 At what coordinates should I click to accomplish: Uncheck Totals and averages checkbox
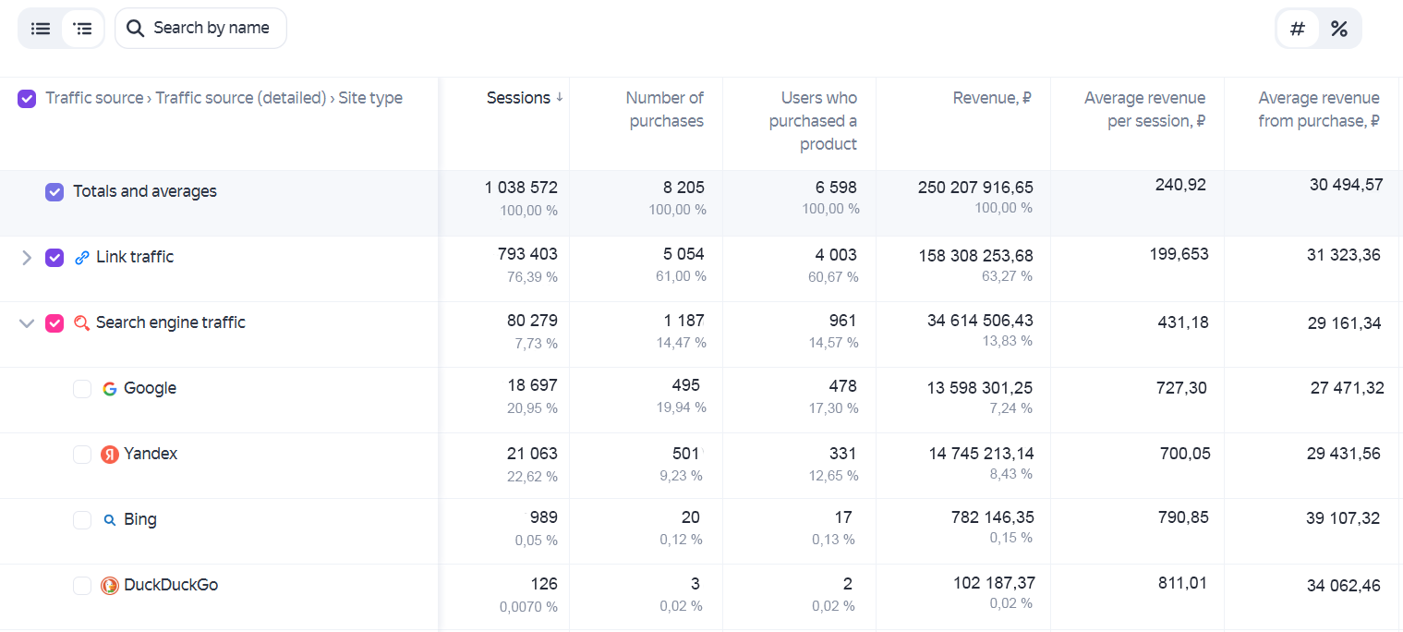pyautogui.click(x=54, y=192)
